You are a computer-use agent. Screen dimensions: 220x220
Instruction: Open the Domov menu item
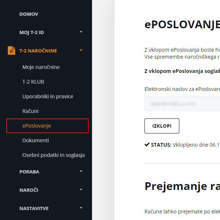tap(29, 14)
